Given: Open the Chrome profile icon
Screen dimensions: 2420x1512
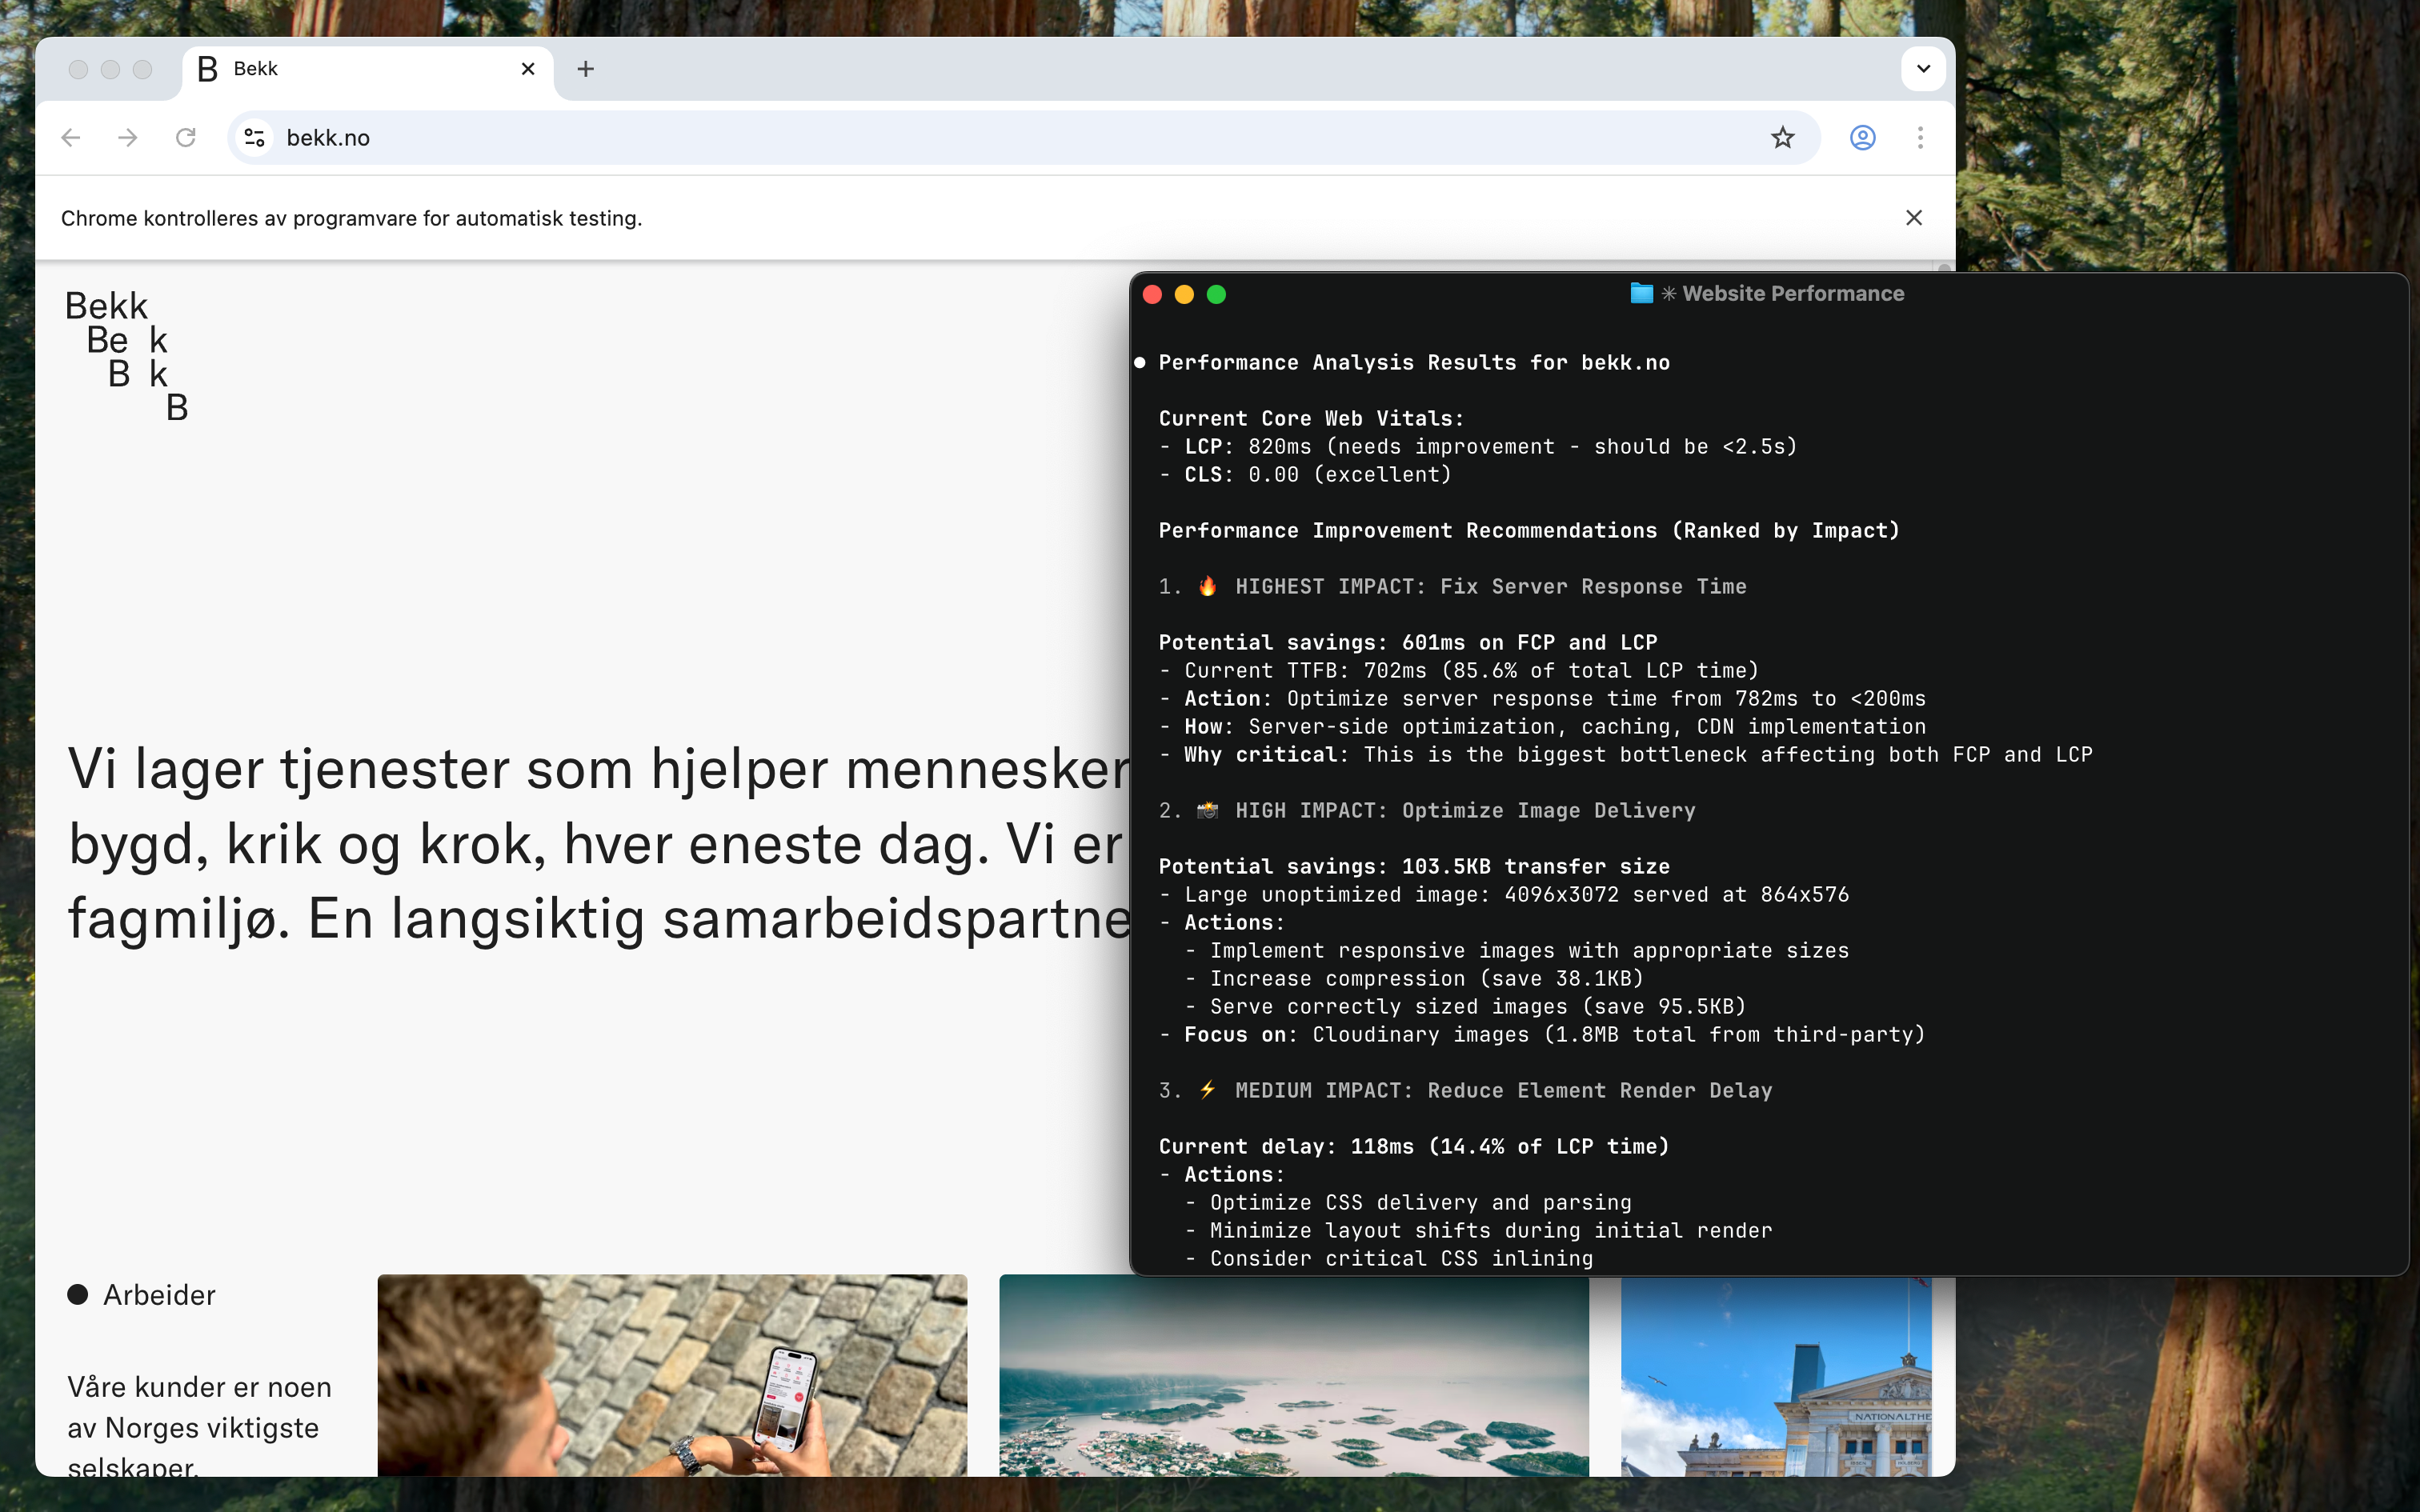Looking at the screenshot, I should [1862, 138].
